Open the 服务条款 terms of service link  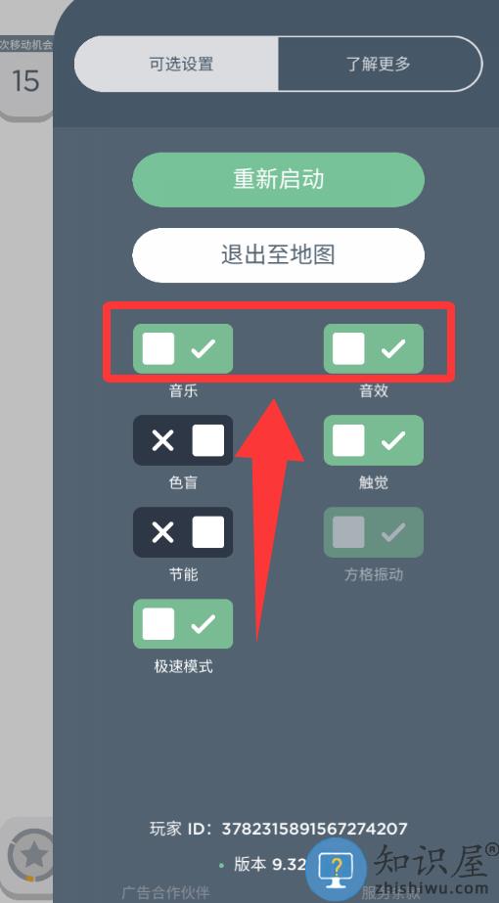click(390, 894)
